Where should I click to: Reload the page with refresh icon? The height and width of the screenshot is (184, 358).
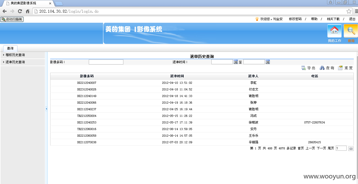click(x=20, y=11)
